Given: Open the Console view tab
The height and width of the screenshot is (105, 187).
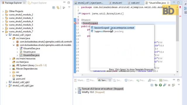Looking at the screenshot, I should click(129, 80).
